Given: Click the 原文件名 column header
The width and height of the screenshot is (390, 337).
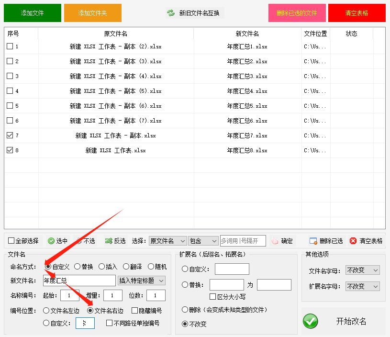Looking at the screenshot, I should click(116, 34).
